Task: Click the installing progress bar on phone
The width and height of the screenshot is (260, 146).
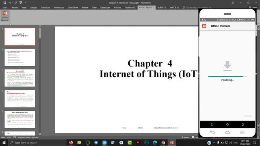Action: (227, 77)
